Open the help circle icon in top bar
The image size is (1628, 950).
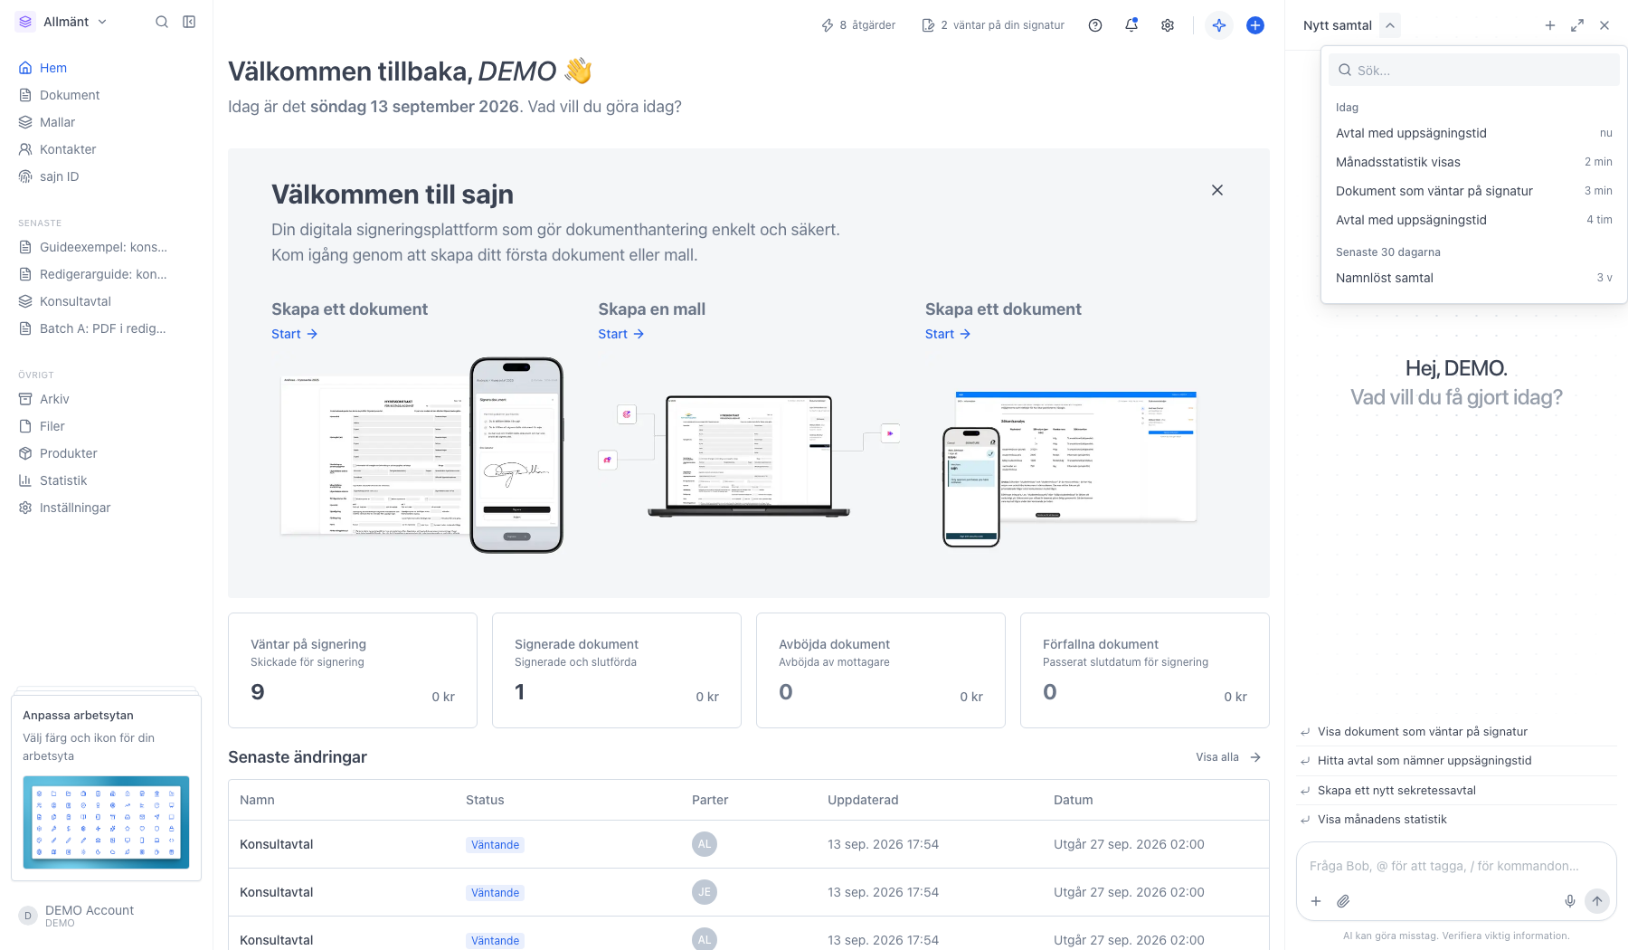(x=1095, y=25)
